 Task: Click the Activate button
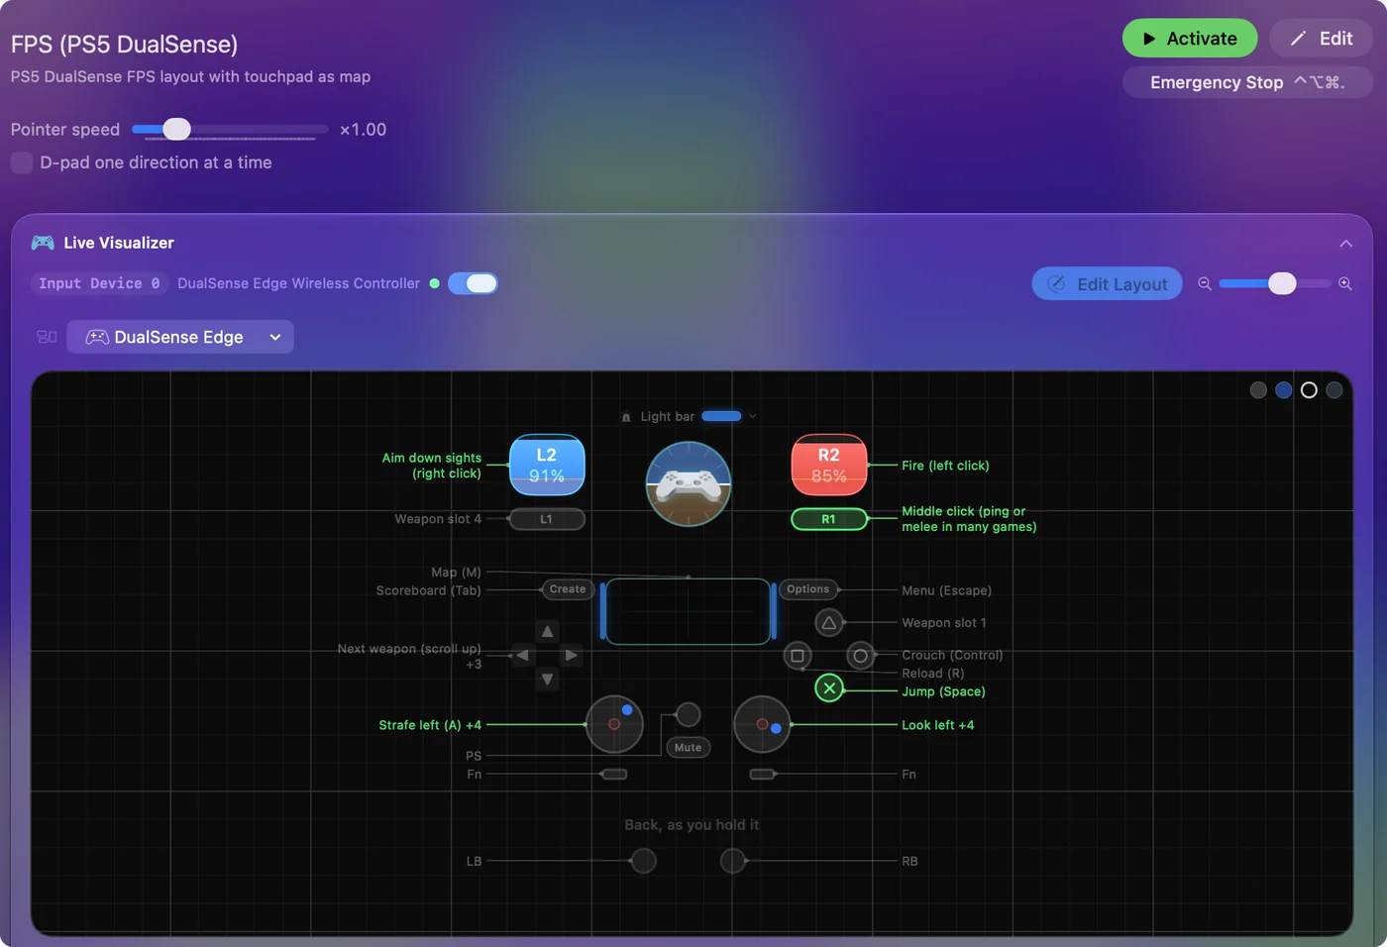click(x=1190, y=39)
